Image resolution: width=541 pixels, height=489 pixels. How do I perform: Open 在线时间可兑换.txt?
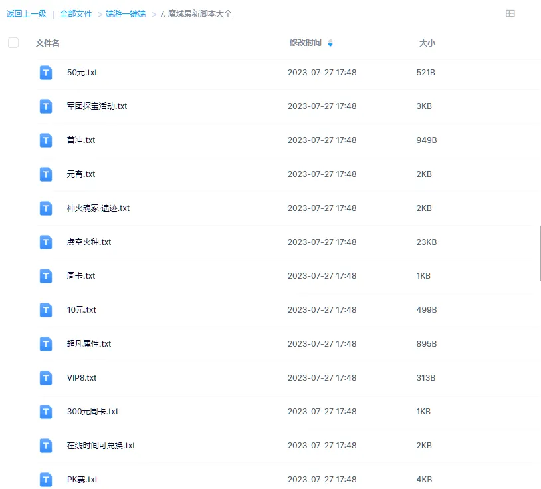[x=101, y=446]
